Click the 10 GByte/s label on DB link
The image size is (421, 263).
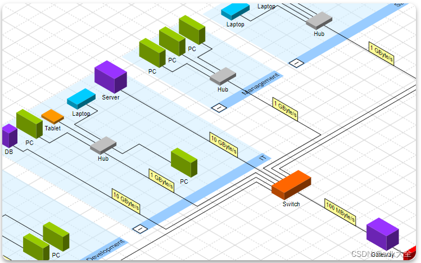126,201
